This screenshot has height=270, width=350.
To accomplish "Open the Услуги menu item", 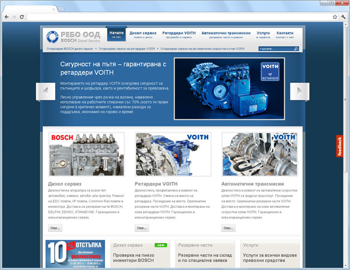I will 263,34.
